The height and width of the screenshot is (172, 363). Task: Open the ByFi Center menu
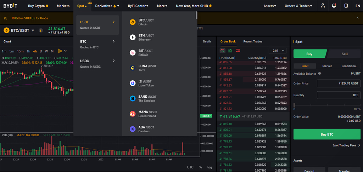point(138,6)
